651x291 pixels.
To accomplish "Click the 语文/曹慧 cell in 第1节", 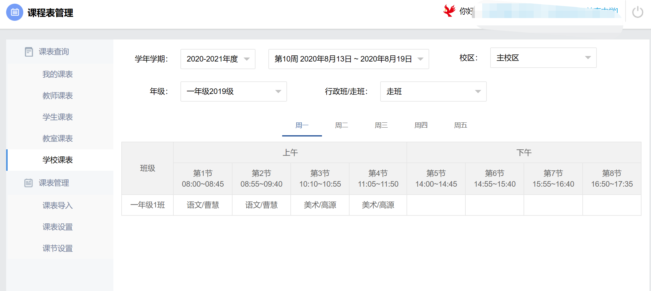I will [x=203, y=205].
